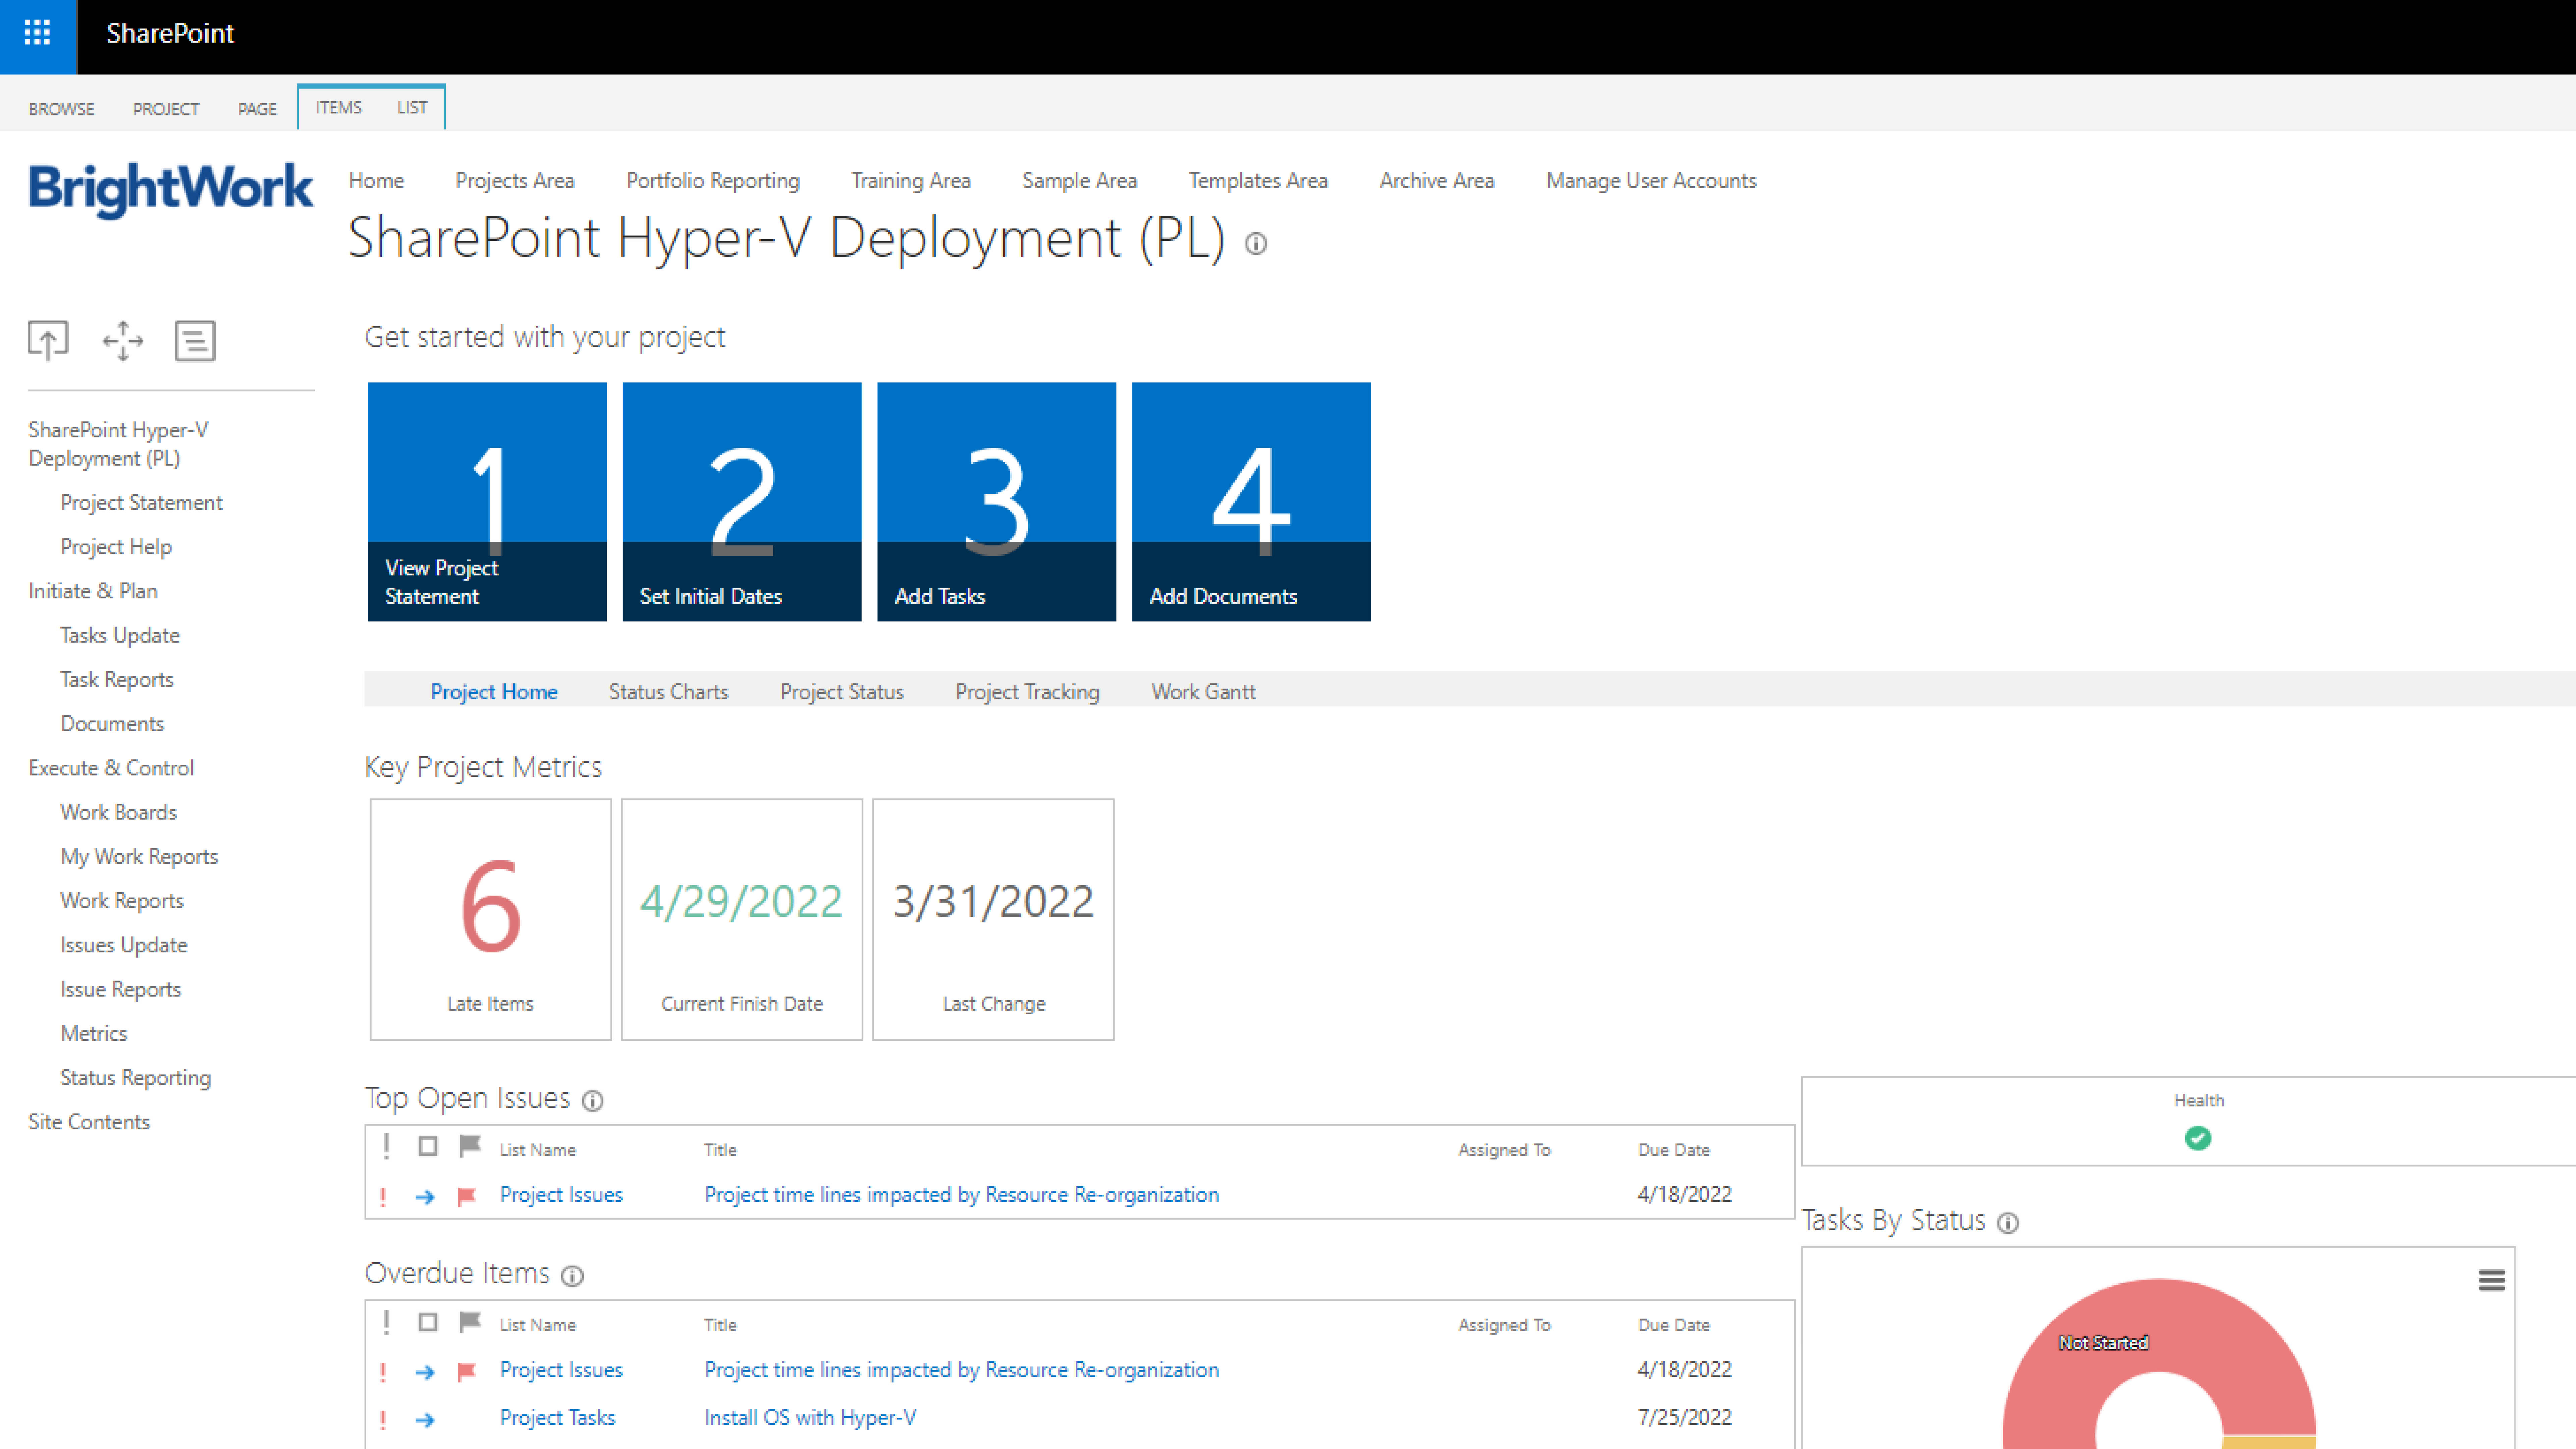Open the ITEMS ribbon tab
The height and width of the screenshot is (1449, 2576).
click(338, 107)
